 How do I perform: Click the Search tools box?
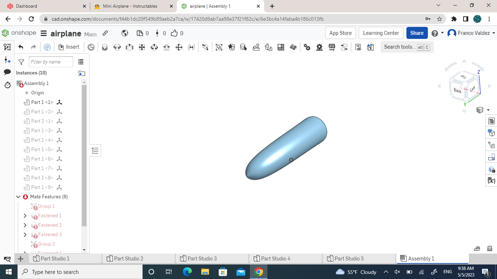point(407,47)
